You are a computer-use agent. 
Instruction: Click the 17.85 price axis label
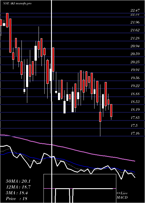[x=135, y=118]
